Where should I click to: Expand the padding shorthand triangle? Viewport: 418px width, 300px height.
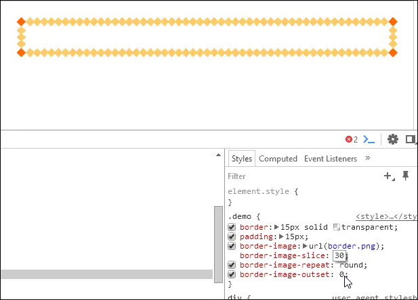(281, 236)
